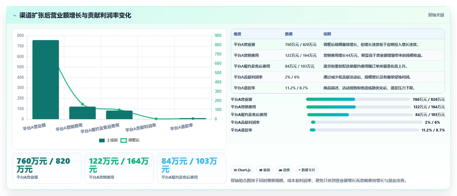Click the 平台A退款率 table row label
The height and width of the screenshot is (196, 457).
tap(244, 88)
